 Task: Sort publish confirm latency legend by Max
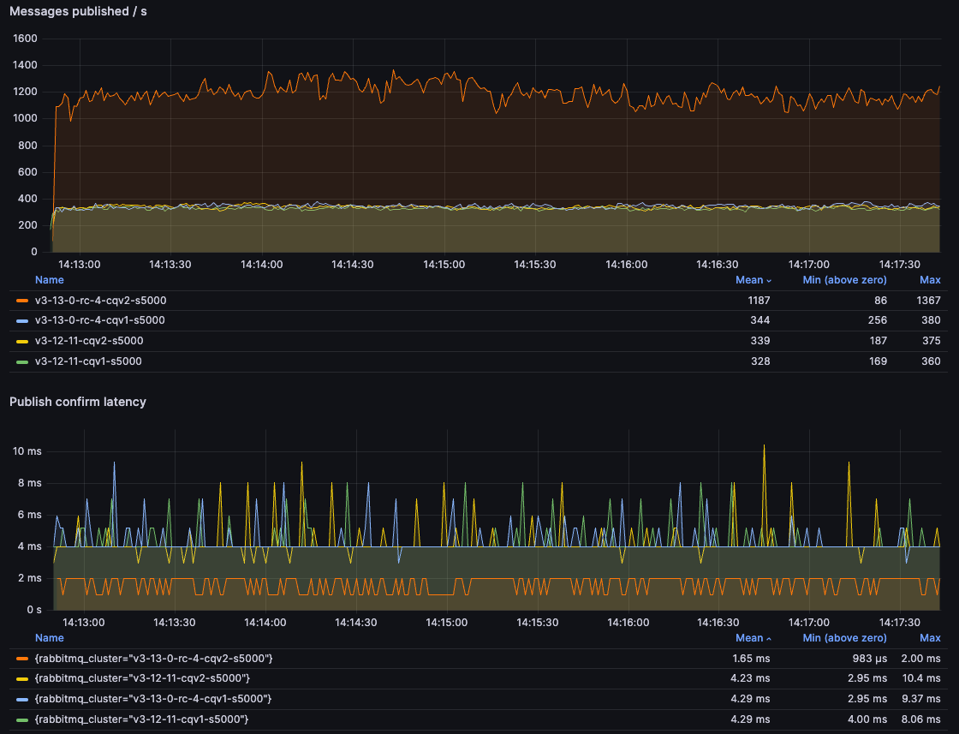929,638
